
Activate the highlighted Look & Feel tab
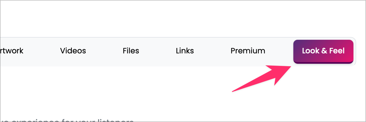click(323, 51)
